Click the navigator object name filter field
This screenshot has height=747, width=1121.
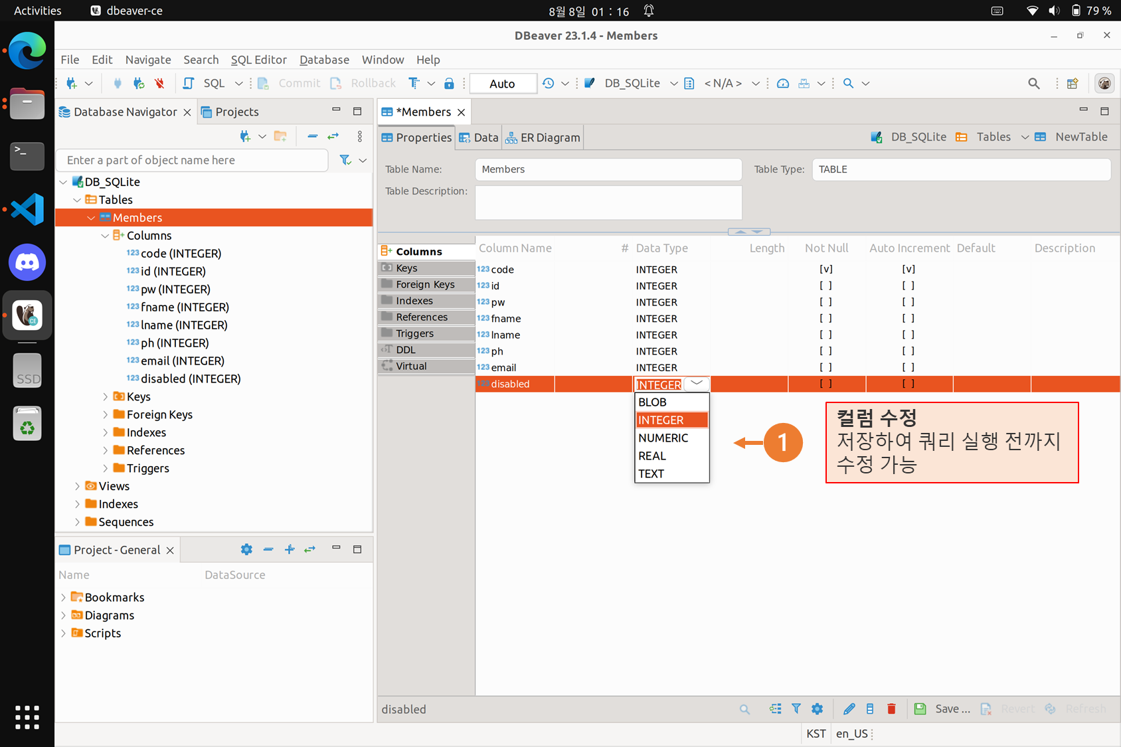click(x=193, y=160)
